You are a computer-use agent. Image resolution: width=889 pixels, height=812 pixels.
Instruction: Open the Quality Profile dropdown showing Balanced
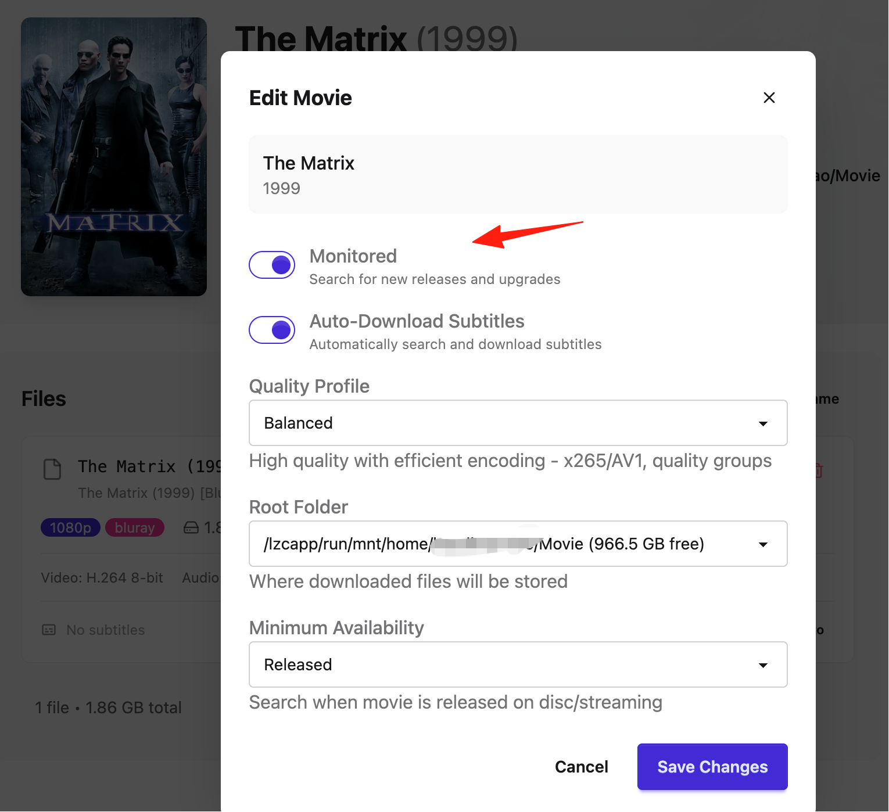[518, 423]
